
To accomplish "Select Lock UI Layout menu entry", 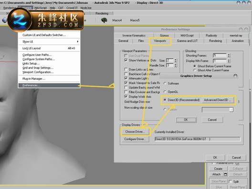I will 49,48.
